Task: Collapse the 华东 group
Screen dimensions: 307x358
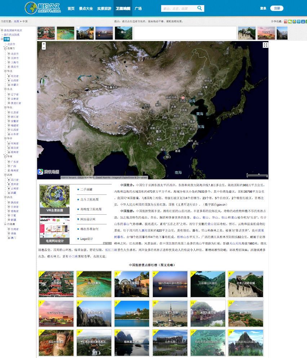Action: point(5,107)
